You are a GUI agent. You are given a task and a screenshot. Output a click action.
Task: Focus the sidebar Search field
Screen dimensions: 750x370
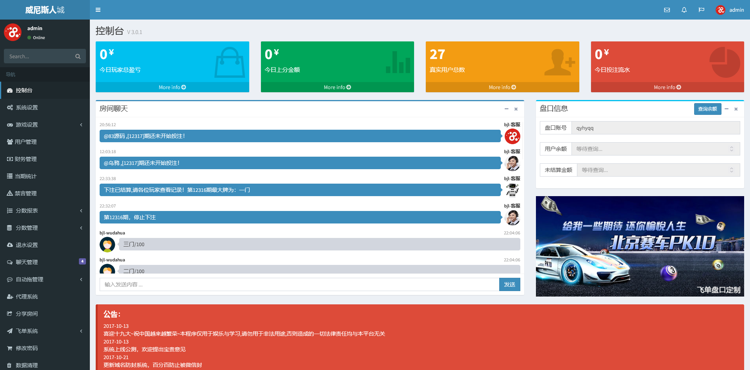37,56
